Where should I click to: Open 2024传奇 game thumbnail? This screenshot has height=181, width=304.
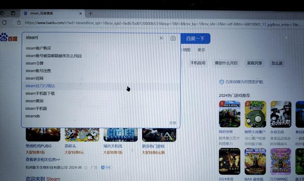coord(229,161)
